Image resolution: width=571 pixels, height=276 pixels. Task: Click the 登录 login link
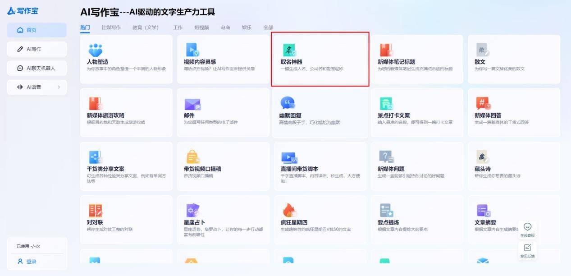(x=31, y=262)
